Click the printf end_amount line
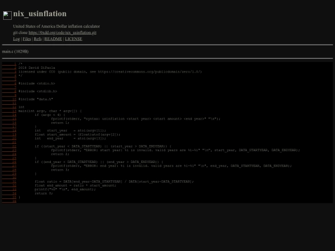Viewport: 335px width, 251px height. pos(65,189)
